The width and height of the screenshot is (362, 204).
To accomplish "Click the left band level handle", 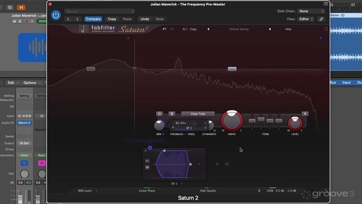I will coord(90,69).
